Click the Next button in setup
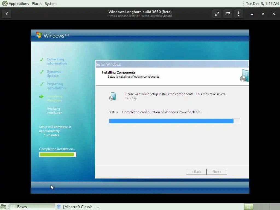The width and height of the screenshot is (280, 210). (x=217, y=172)
